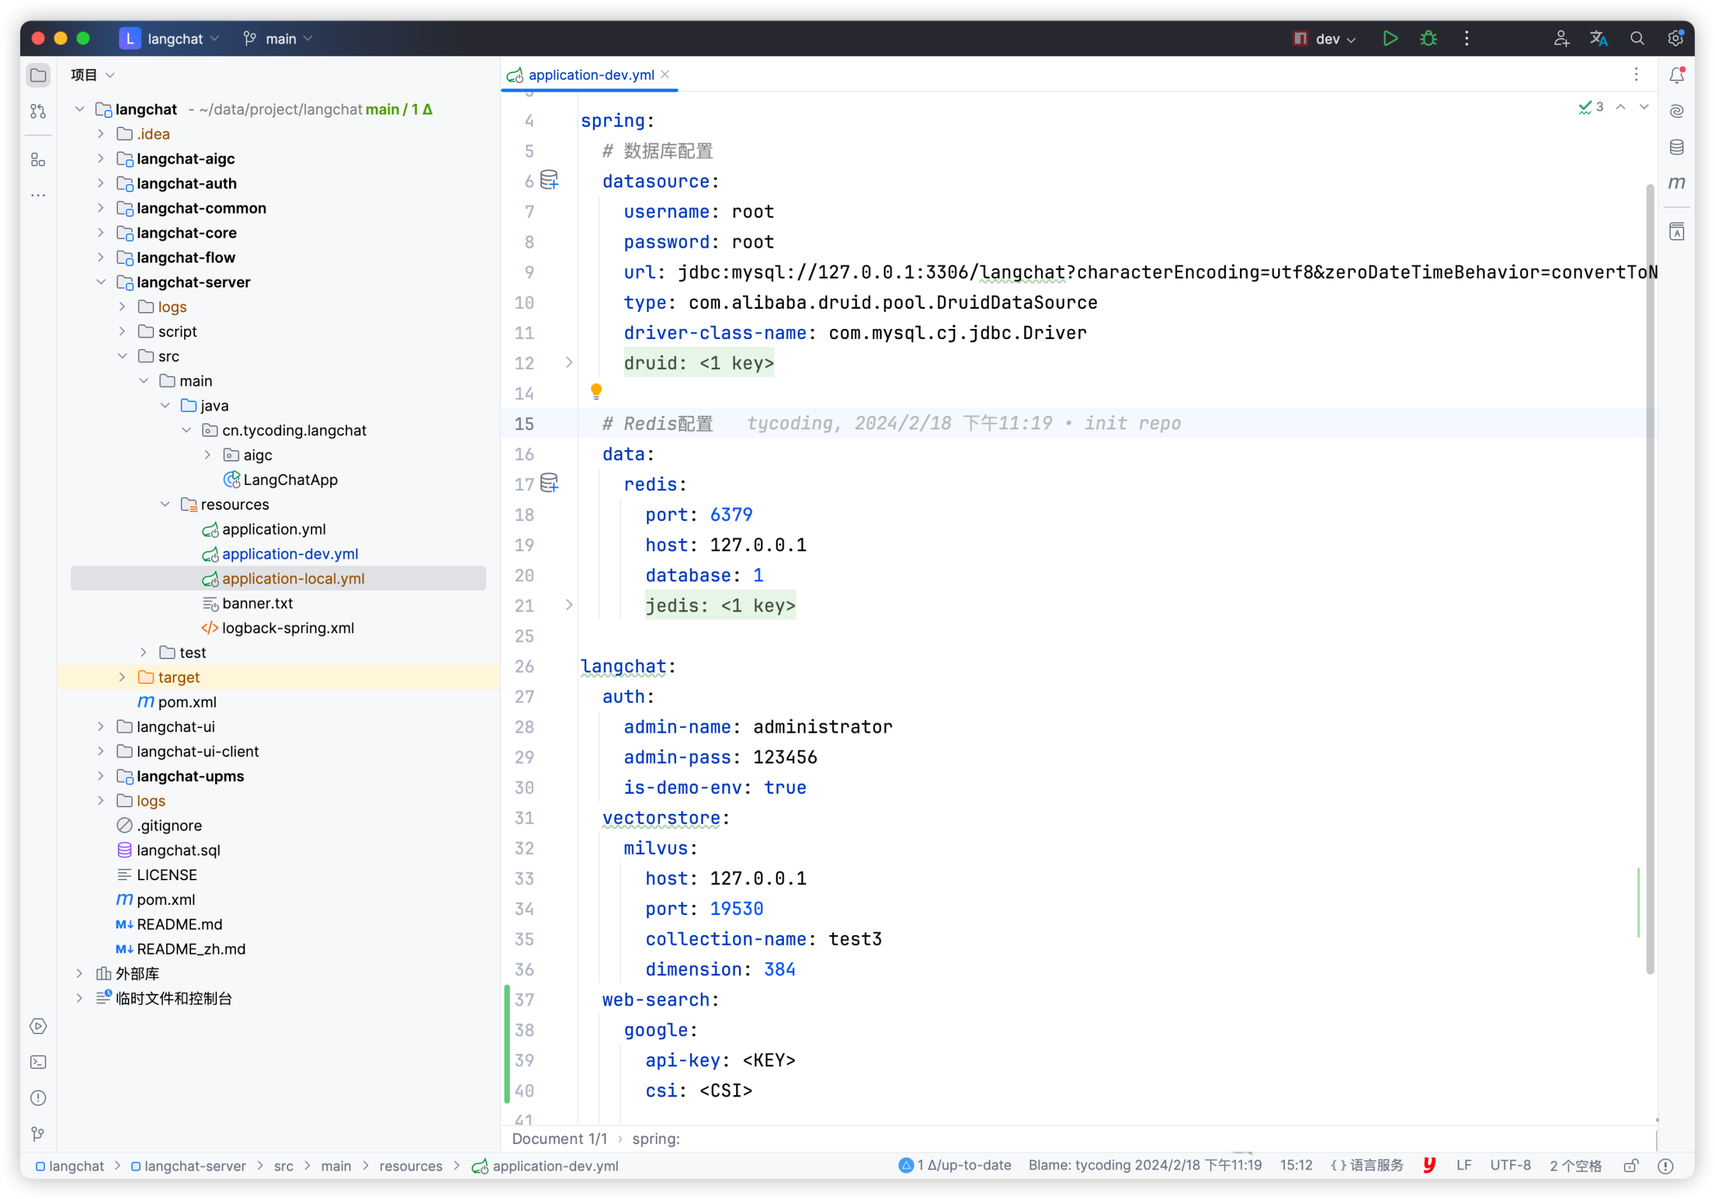Click the Run button in toolbar
Screen dimensions: 1715x1199
click(1389, 38)
